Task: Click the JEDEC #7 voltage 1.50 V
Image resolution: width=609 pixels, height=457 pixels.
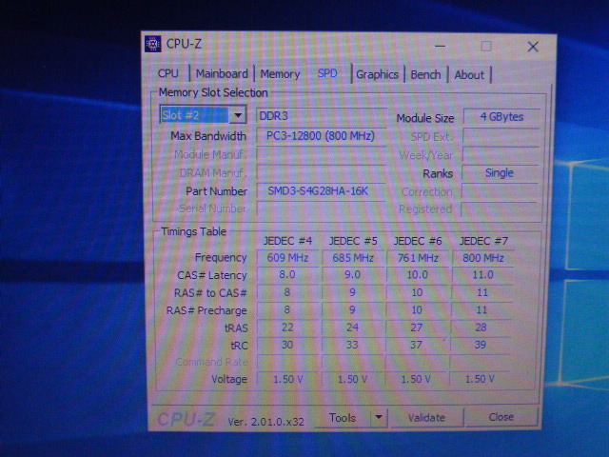Action: click(480, 379)
